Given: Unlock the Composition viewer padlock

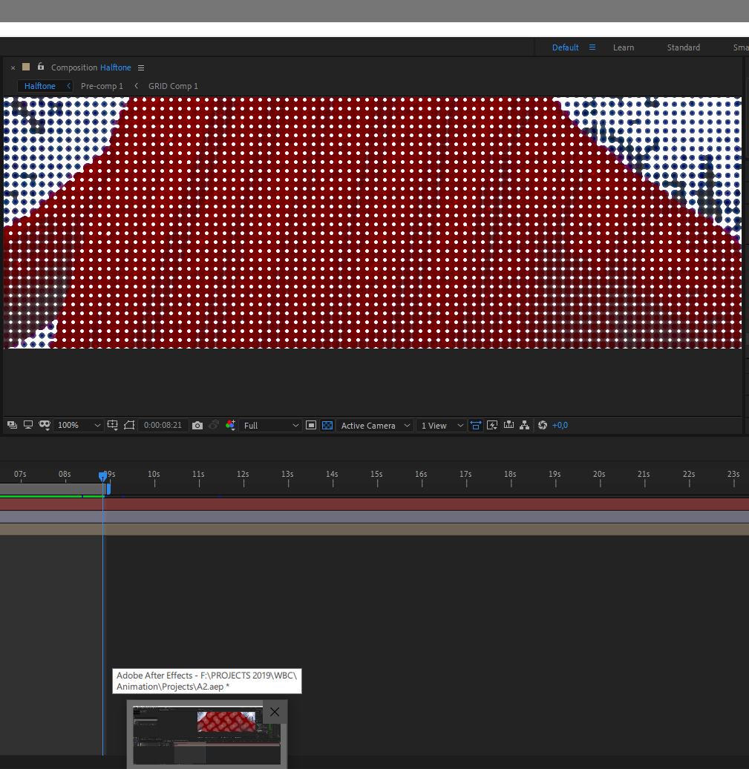Looking at the screenshot, I should (x=40, y=67).
